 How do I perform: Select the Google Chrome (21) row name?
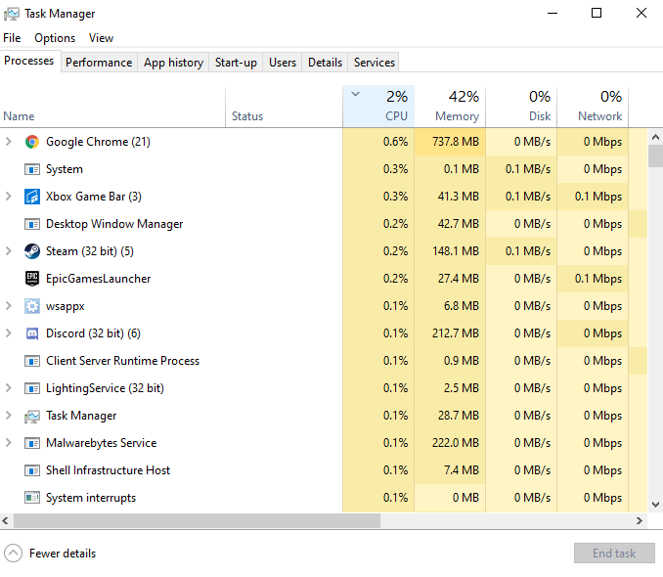pyautogui.click(x=98, y=142)
